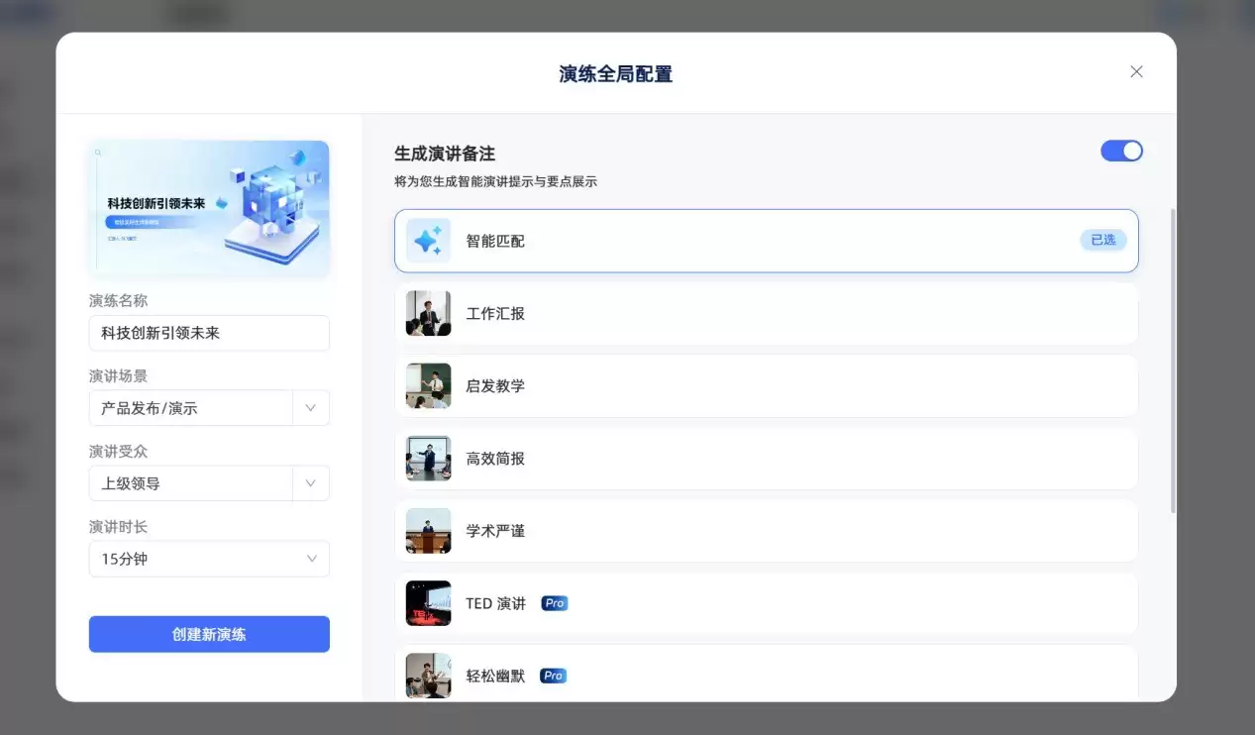The height and width of the screenshot is (735, 1255).
Task: Click the 已选 badge on 智能匹配
Action: (1102, 240)
